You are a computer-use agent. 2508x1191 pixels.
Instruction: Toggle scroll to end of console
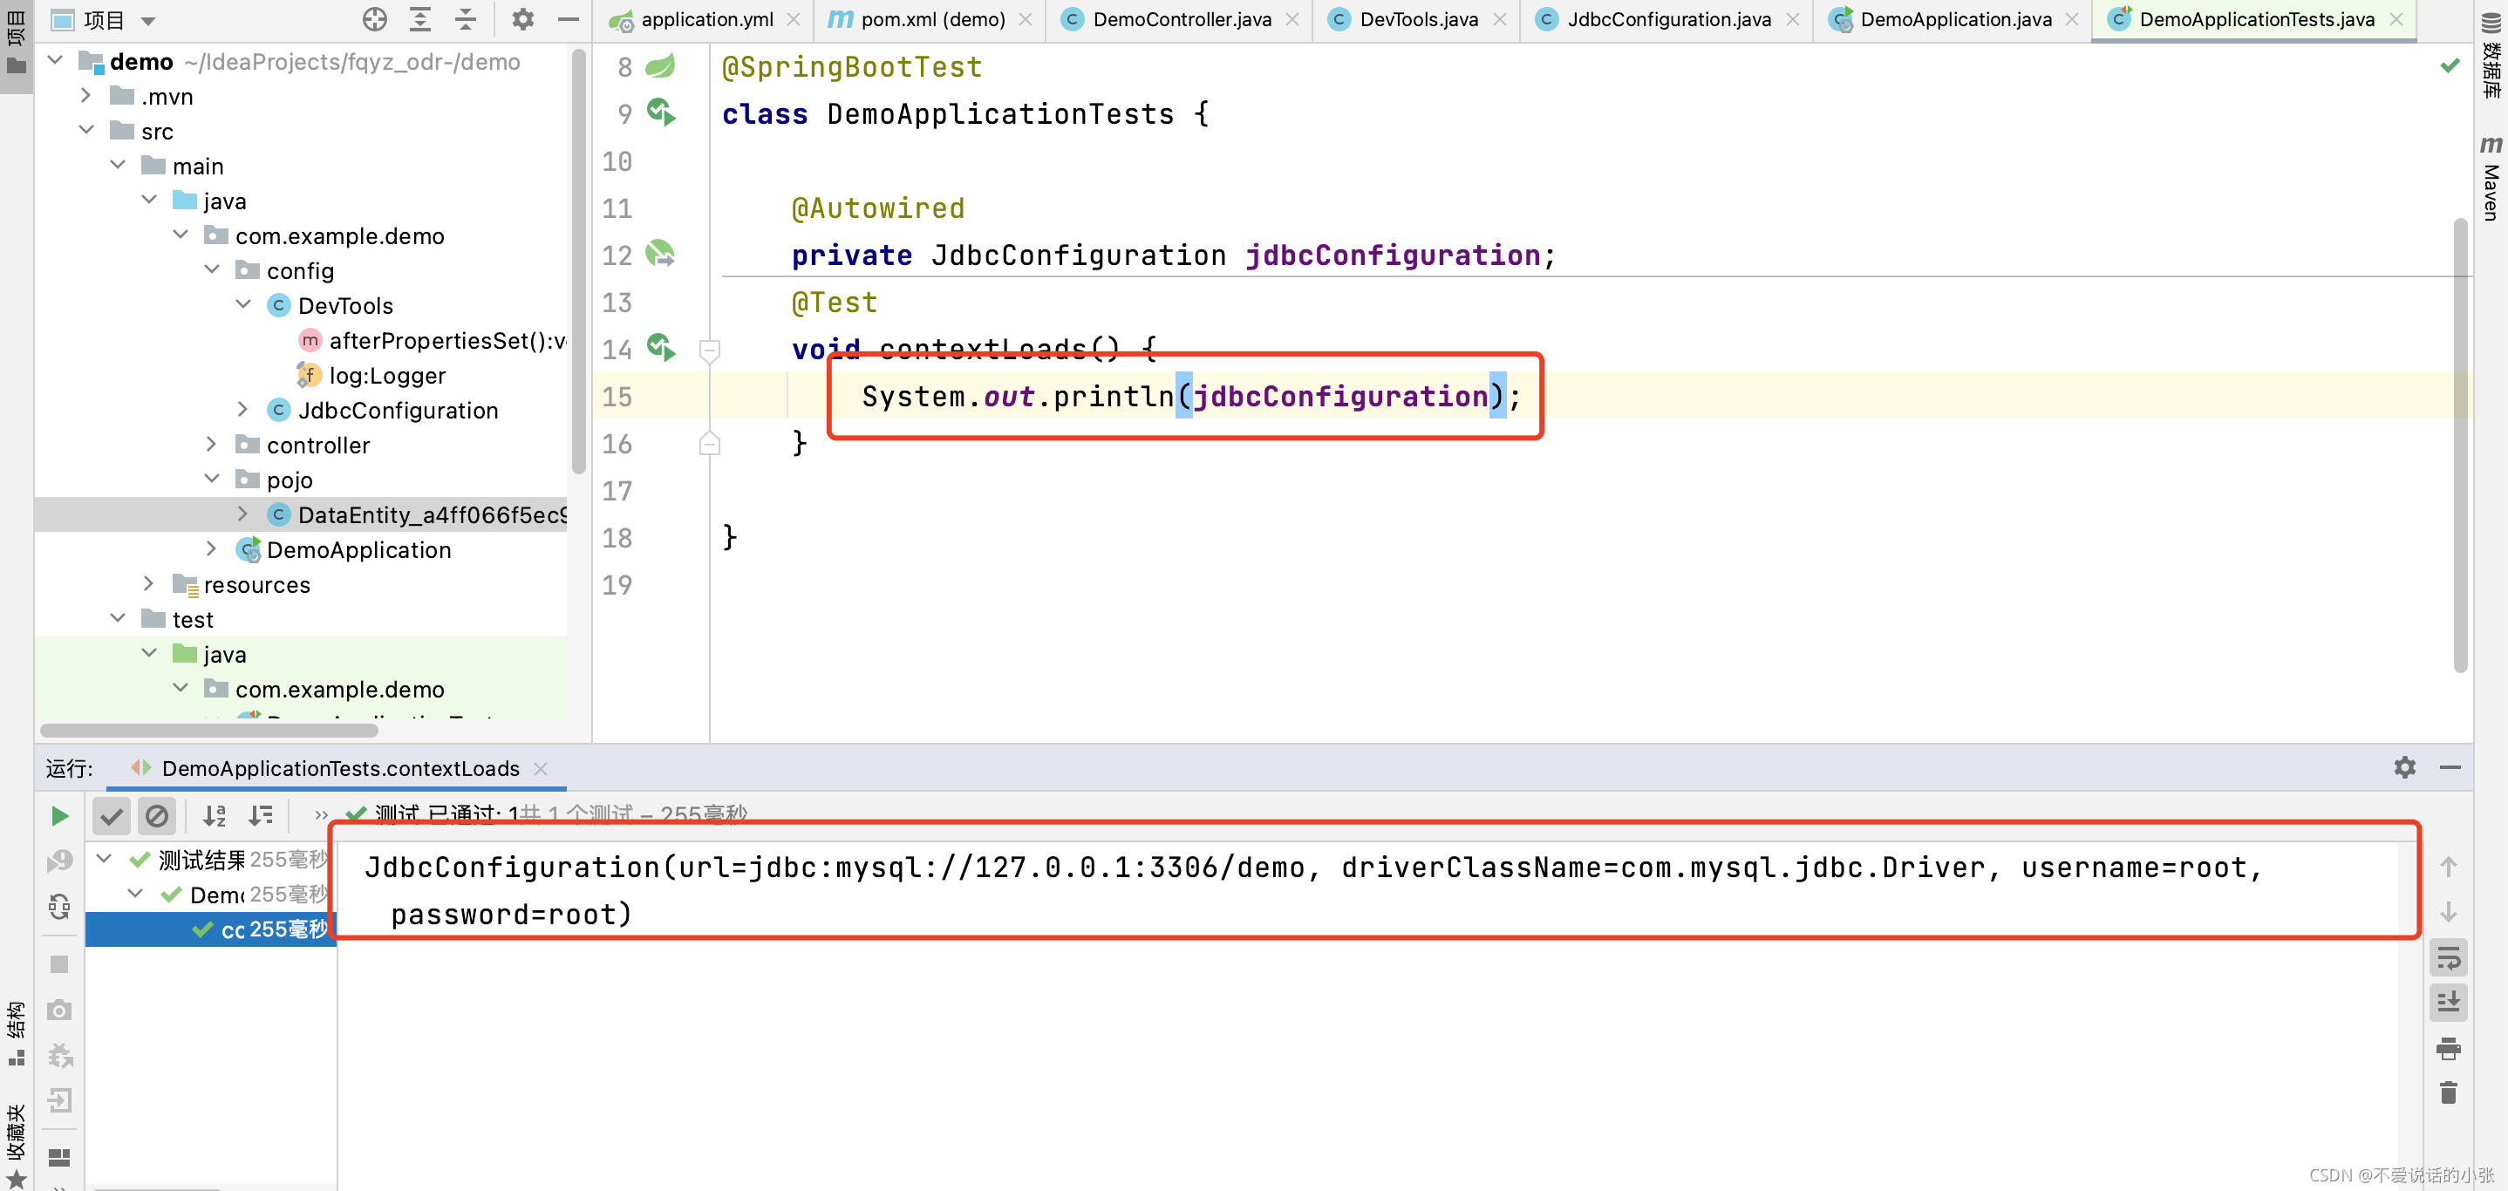(2449, 1004)
